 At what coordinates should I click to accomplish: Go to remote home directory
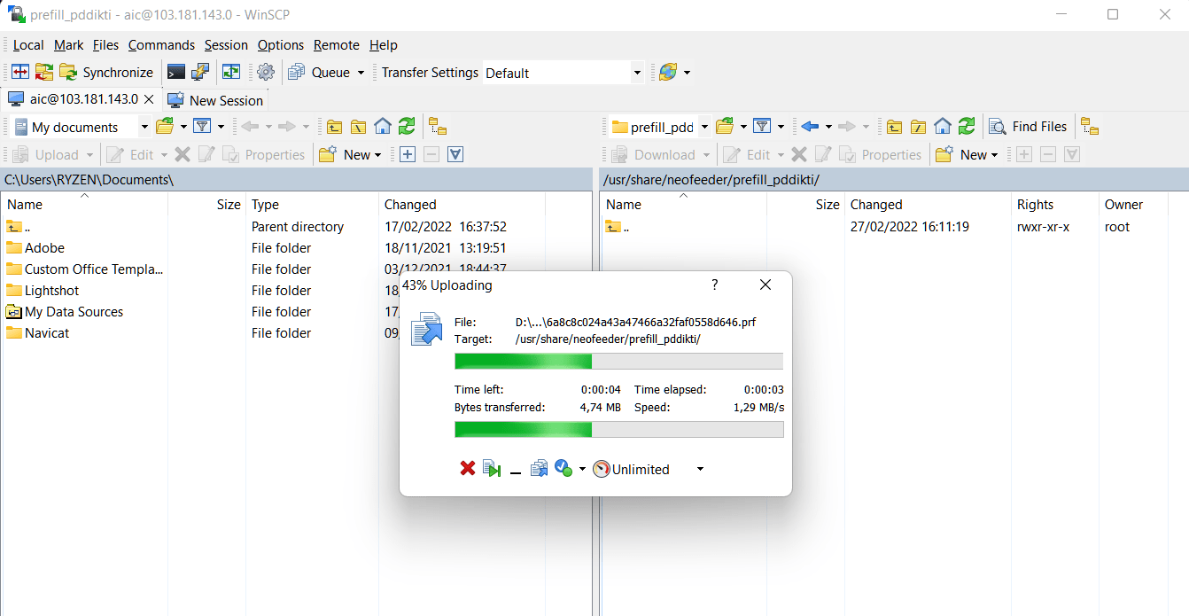943,127
